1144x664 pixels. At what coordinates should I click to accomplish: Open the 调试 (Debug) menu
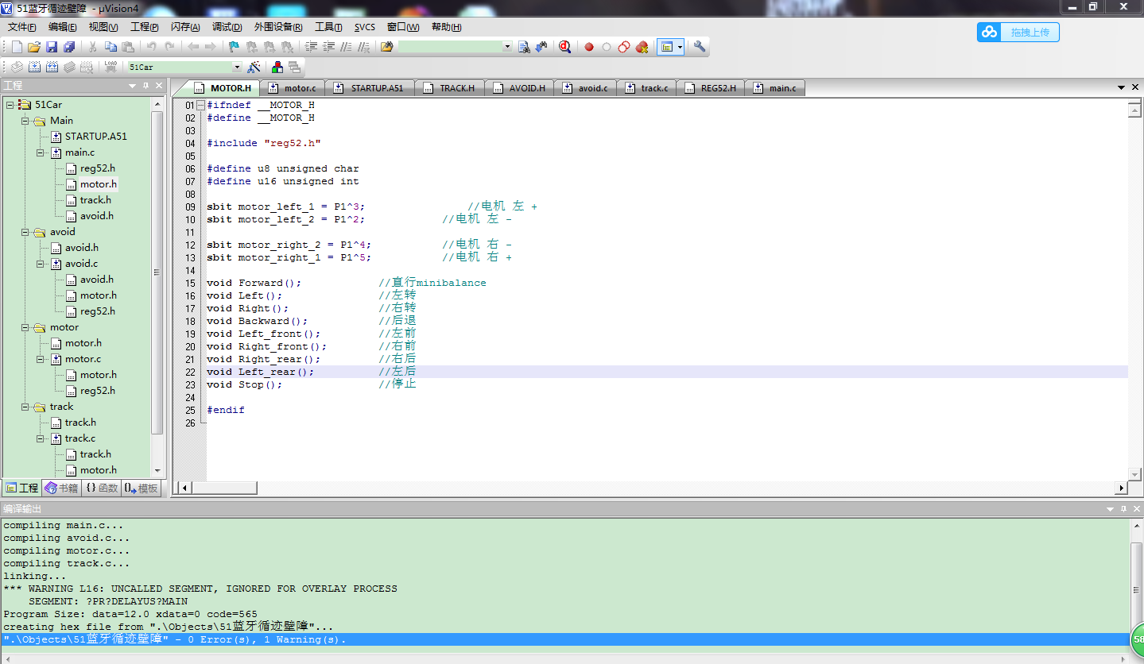click(227, 27)
